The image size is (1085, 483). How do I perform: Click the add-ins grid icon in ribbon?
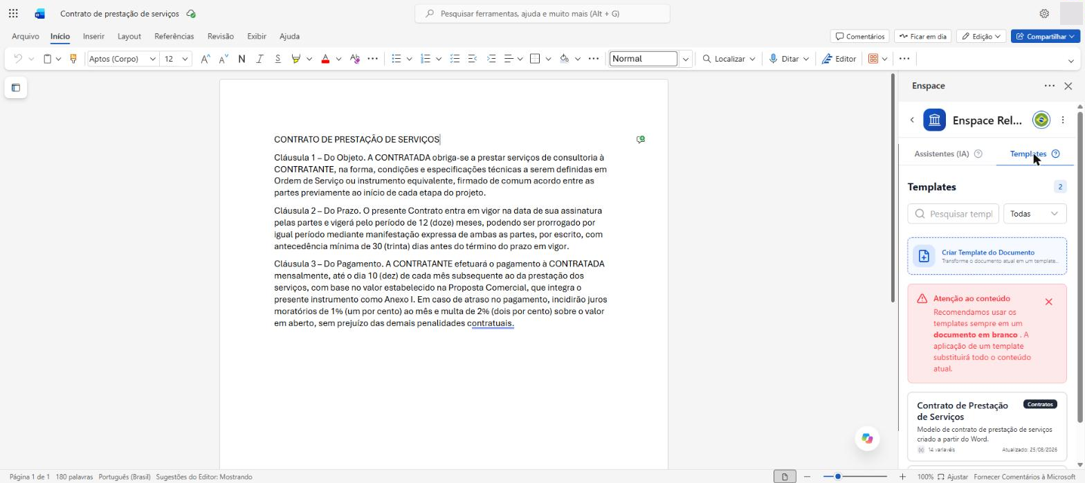click(x=873, y=59)
